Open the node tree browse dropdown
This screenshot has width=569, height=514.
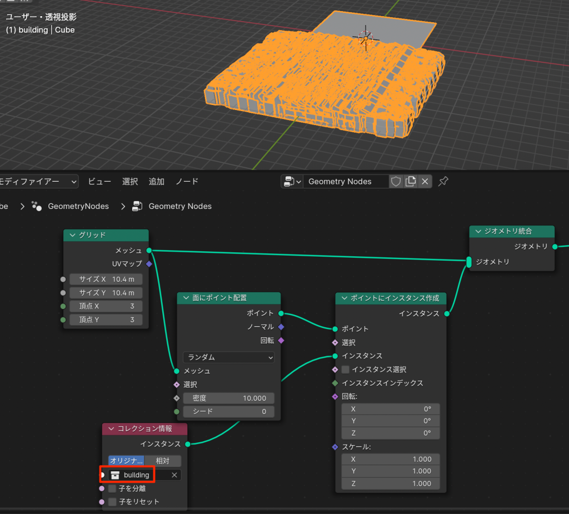[x=291, y=182]
